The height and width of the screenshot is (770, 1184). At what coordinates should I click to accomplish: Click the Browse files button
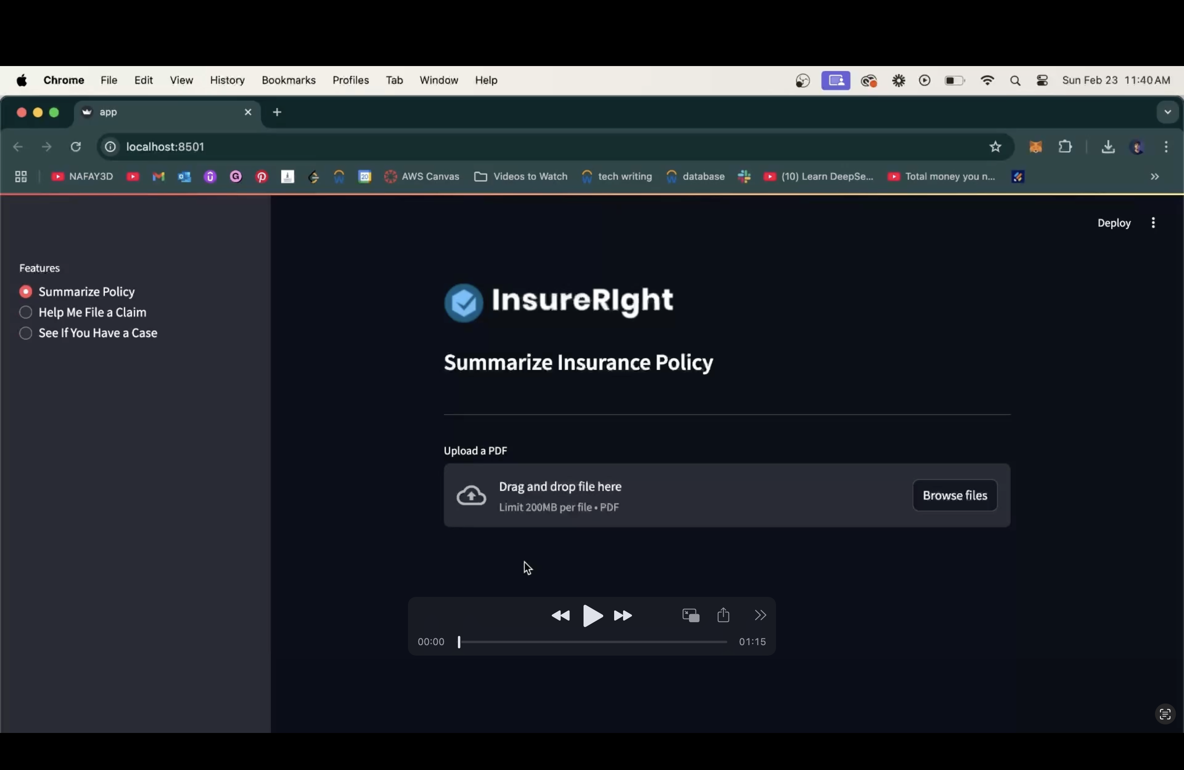pos(954,495)
